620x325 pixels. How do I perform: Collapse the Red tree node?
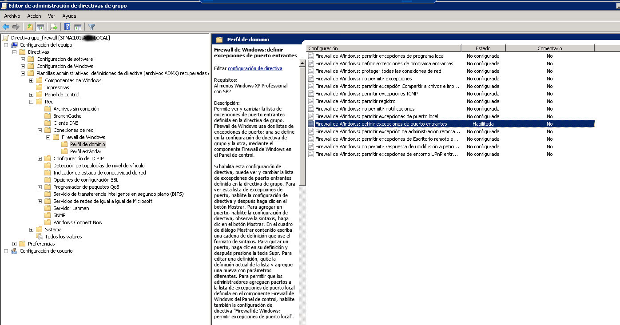coord(32,102)
